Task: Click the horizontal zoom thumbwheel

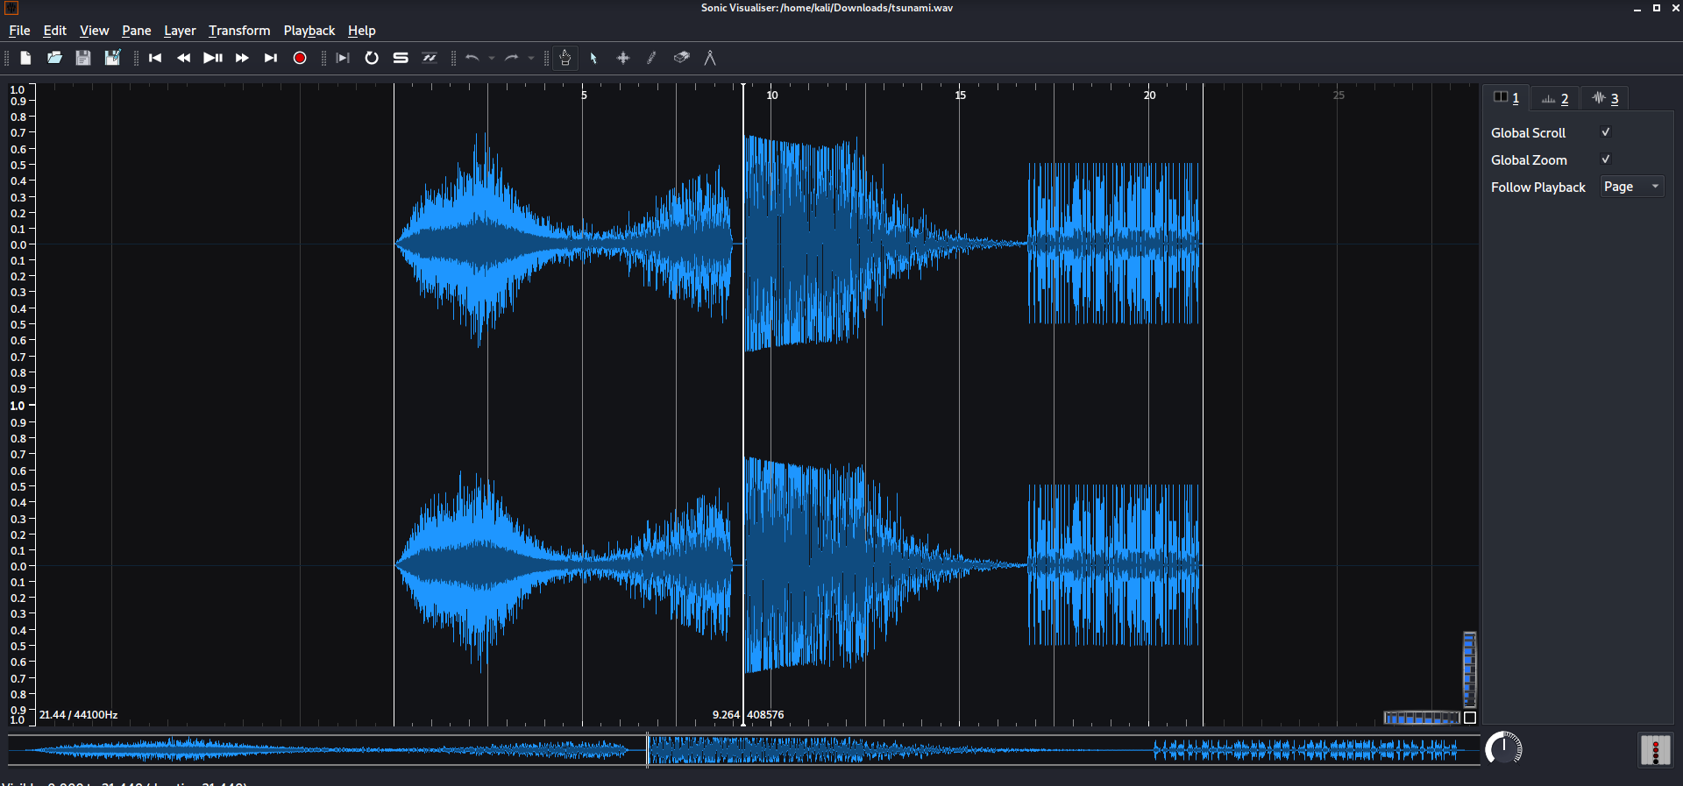Action: [x=1422, y=718]
